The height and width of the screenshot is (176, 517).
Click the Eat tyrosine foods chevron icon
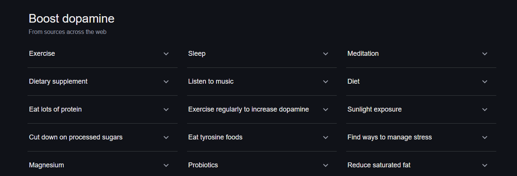pos(325,138)
